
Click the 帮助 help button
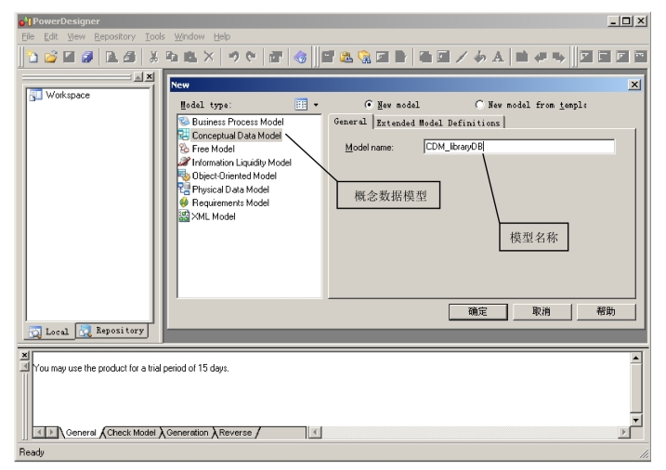(x=606, y=312)
